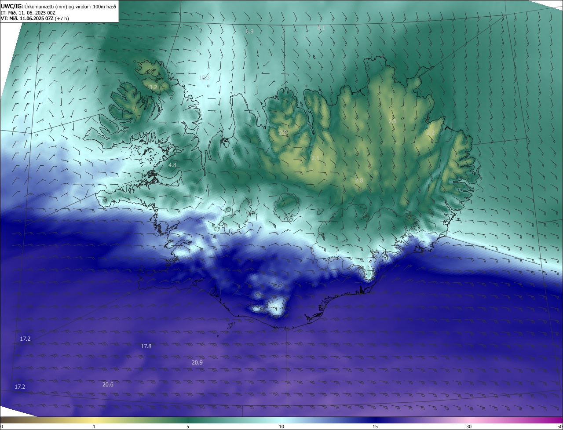Click the 20.6 value label over the sea
Viewport: 563px width, 430px height.
click(x=108, y=384)
